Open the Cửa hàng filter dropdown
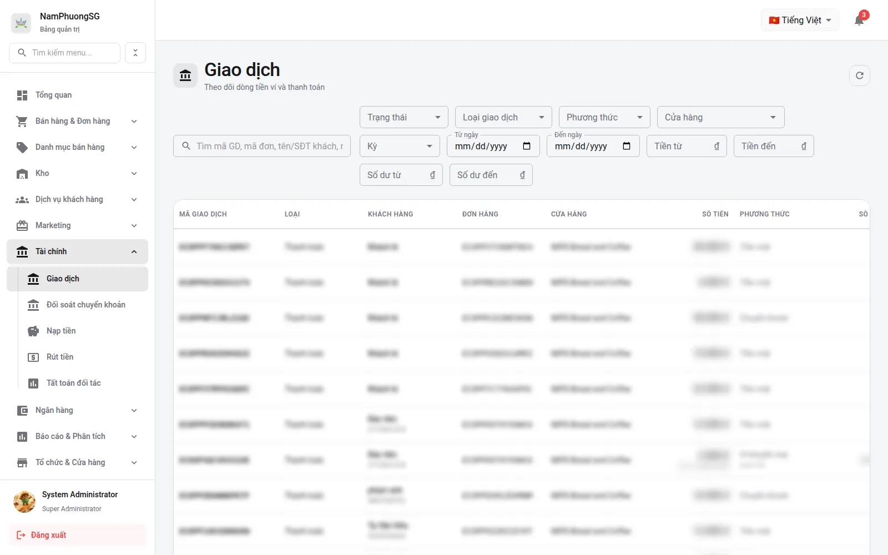 click(721, 117)
